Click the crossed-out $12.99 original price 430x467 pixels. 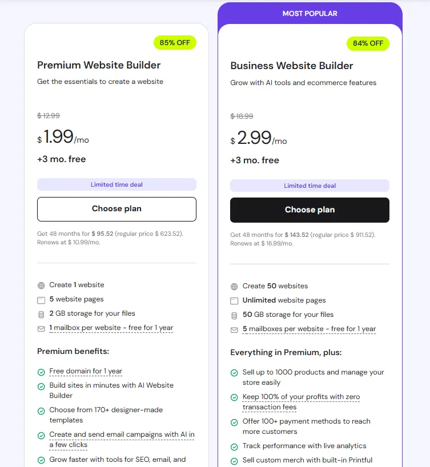49,115
